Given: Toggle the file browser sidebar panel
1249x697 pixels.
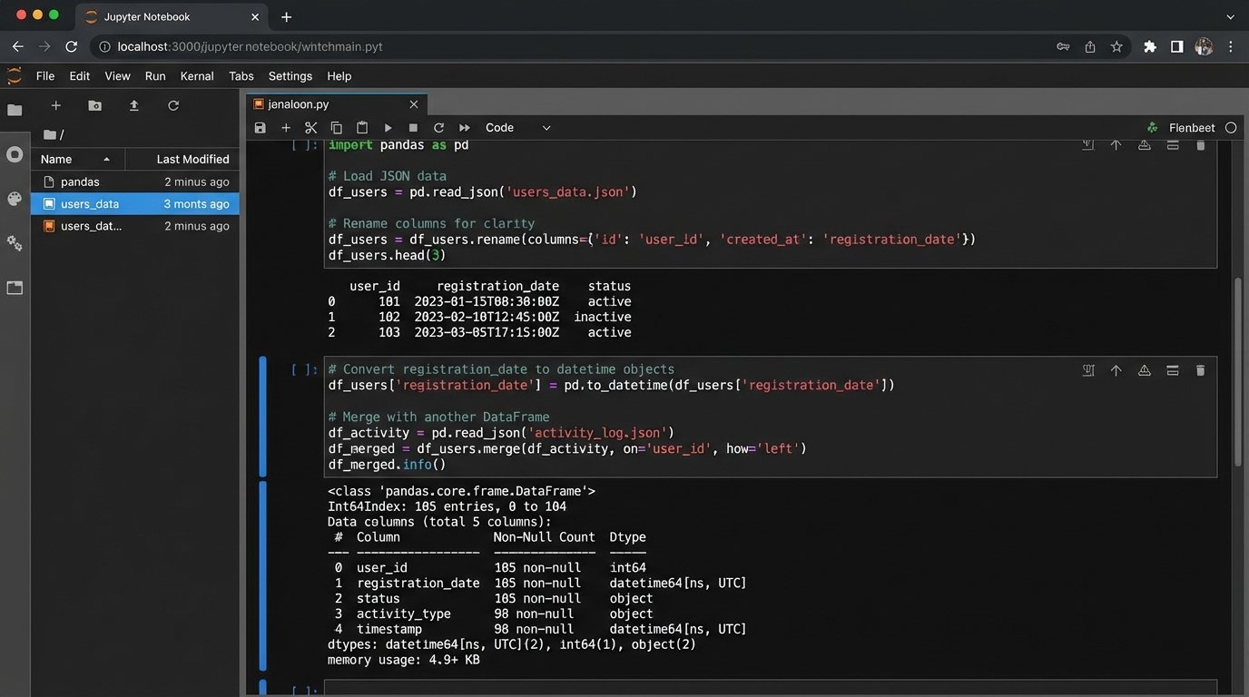Looking at the screenshot, I should [15, 110].
